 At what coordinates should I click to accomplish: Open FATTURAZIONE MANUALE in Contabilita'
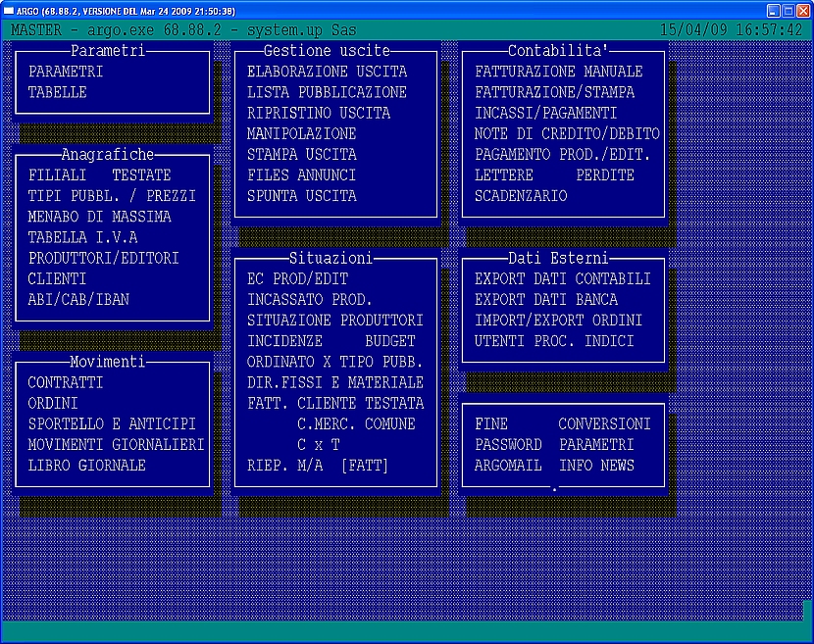pos(558,72)
